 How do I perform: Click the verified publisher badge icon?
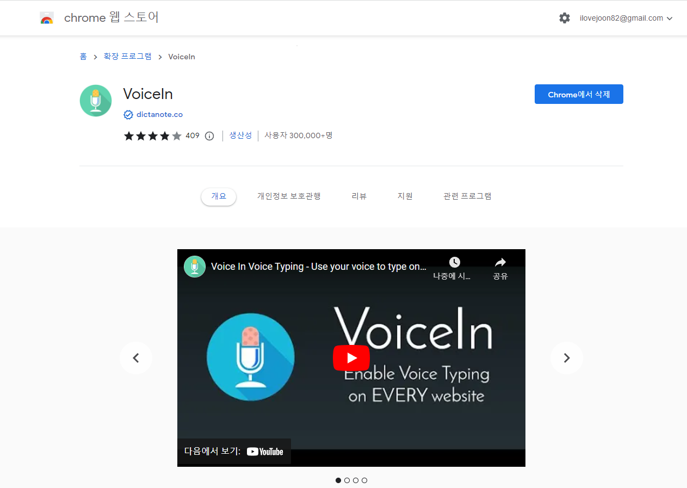(x=128, y=115)
